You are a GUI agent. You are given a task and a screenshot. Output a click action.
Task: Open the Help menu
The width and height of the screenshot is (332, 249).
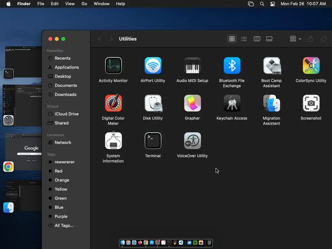[x=121, y=4]
